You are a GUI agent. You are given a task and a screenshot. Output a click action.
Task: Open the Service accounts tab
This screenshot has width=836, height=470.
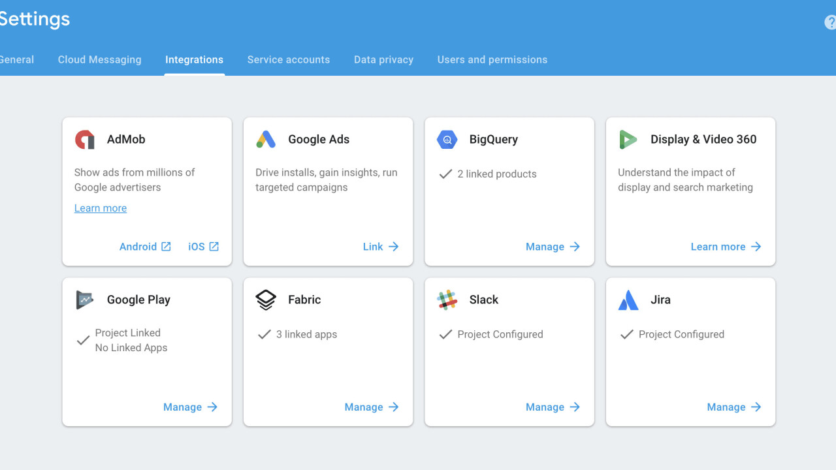coord(288,59)
